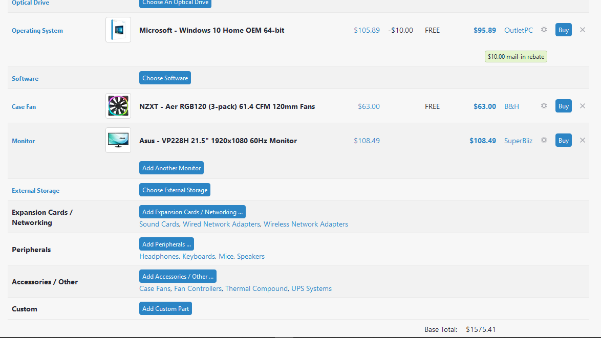This screenshot has width=601, height=338.
Task: Open the Case Fans accessories link
Action: (155, 288)
